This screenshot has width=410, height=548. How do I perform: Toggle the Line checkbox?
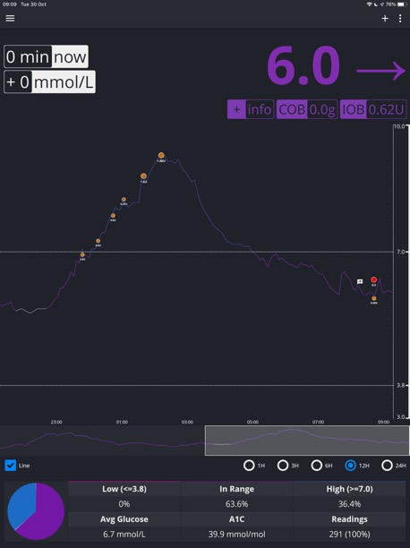click(x=11, y=466)
